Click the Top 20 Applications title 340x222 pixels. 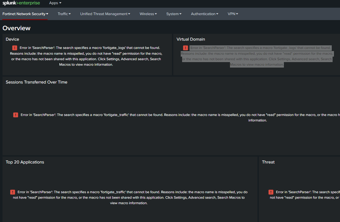(25, 162)
